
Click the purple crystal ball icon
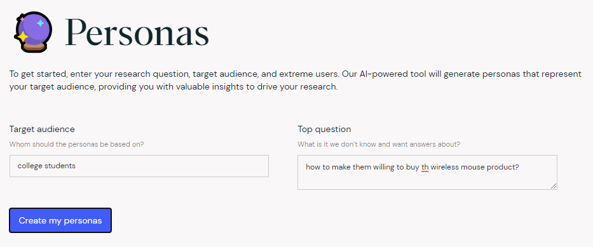33,32
